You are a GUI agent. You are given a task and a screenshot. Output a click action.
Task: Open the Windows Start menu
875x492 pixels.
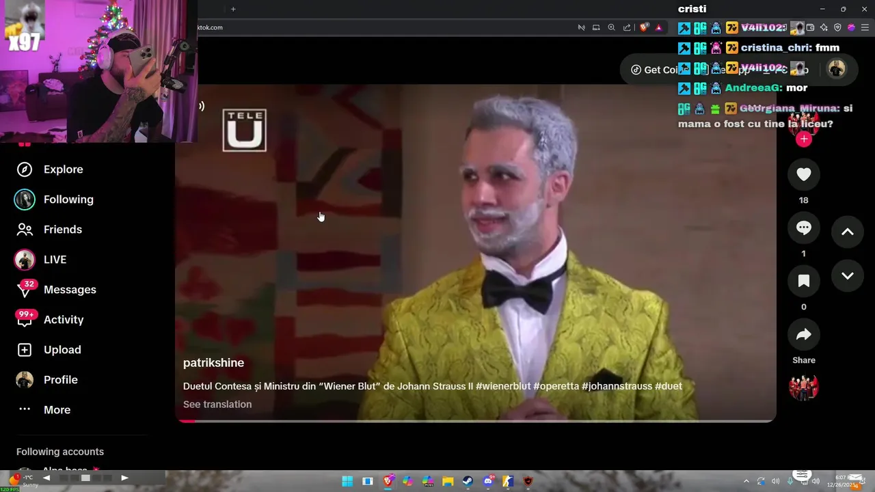pos(347,481)
